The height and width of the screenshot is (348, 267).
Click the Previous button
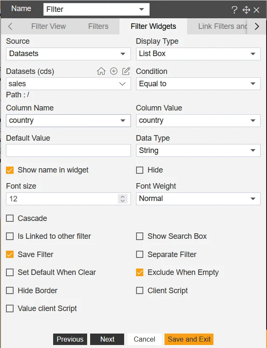coord(70,339)
